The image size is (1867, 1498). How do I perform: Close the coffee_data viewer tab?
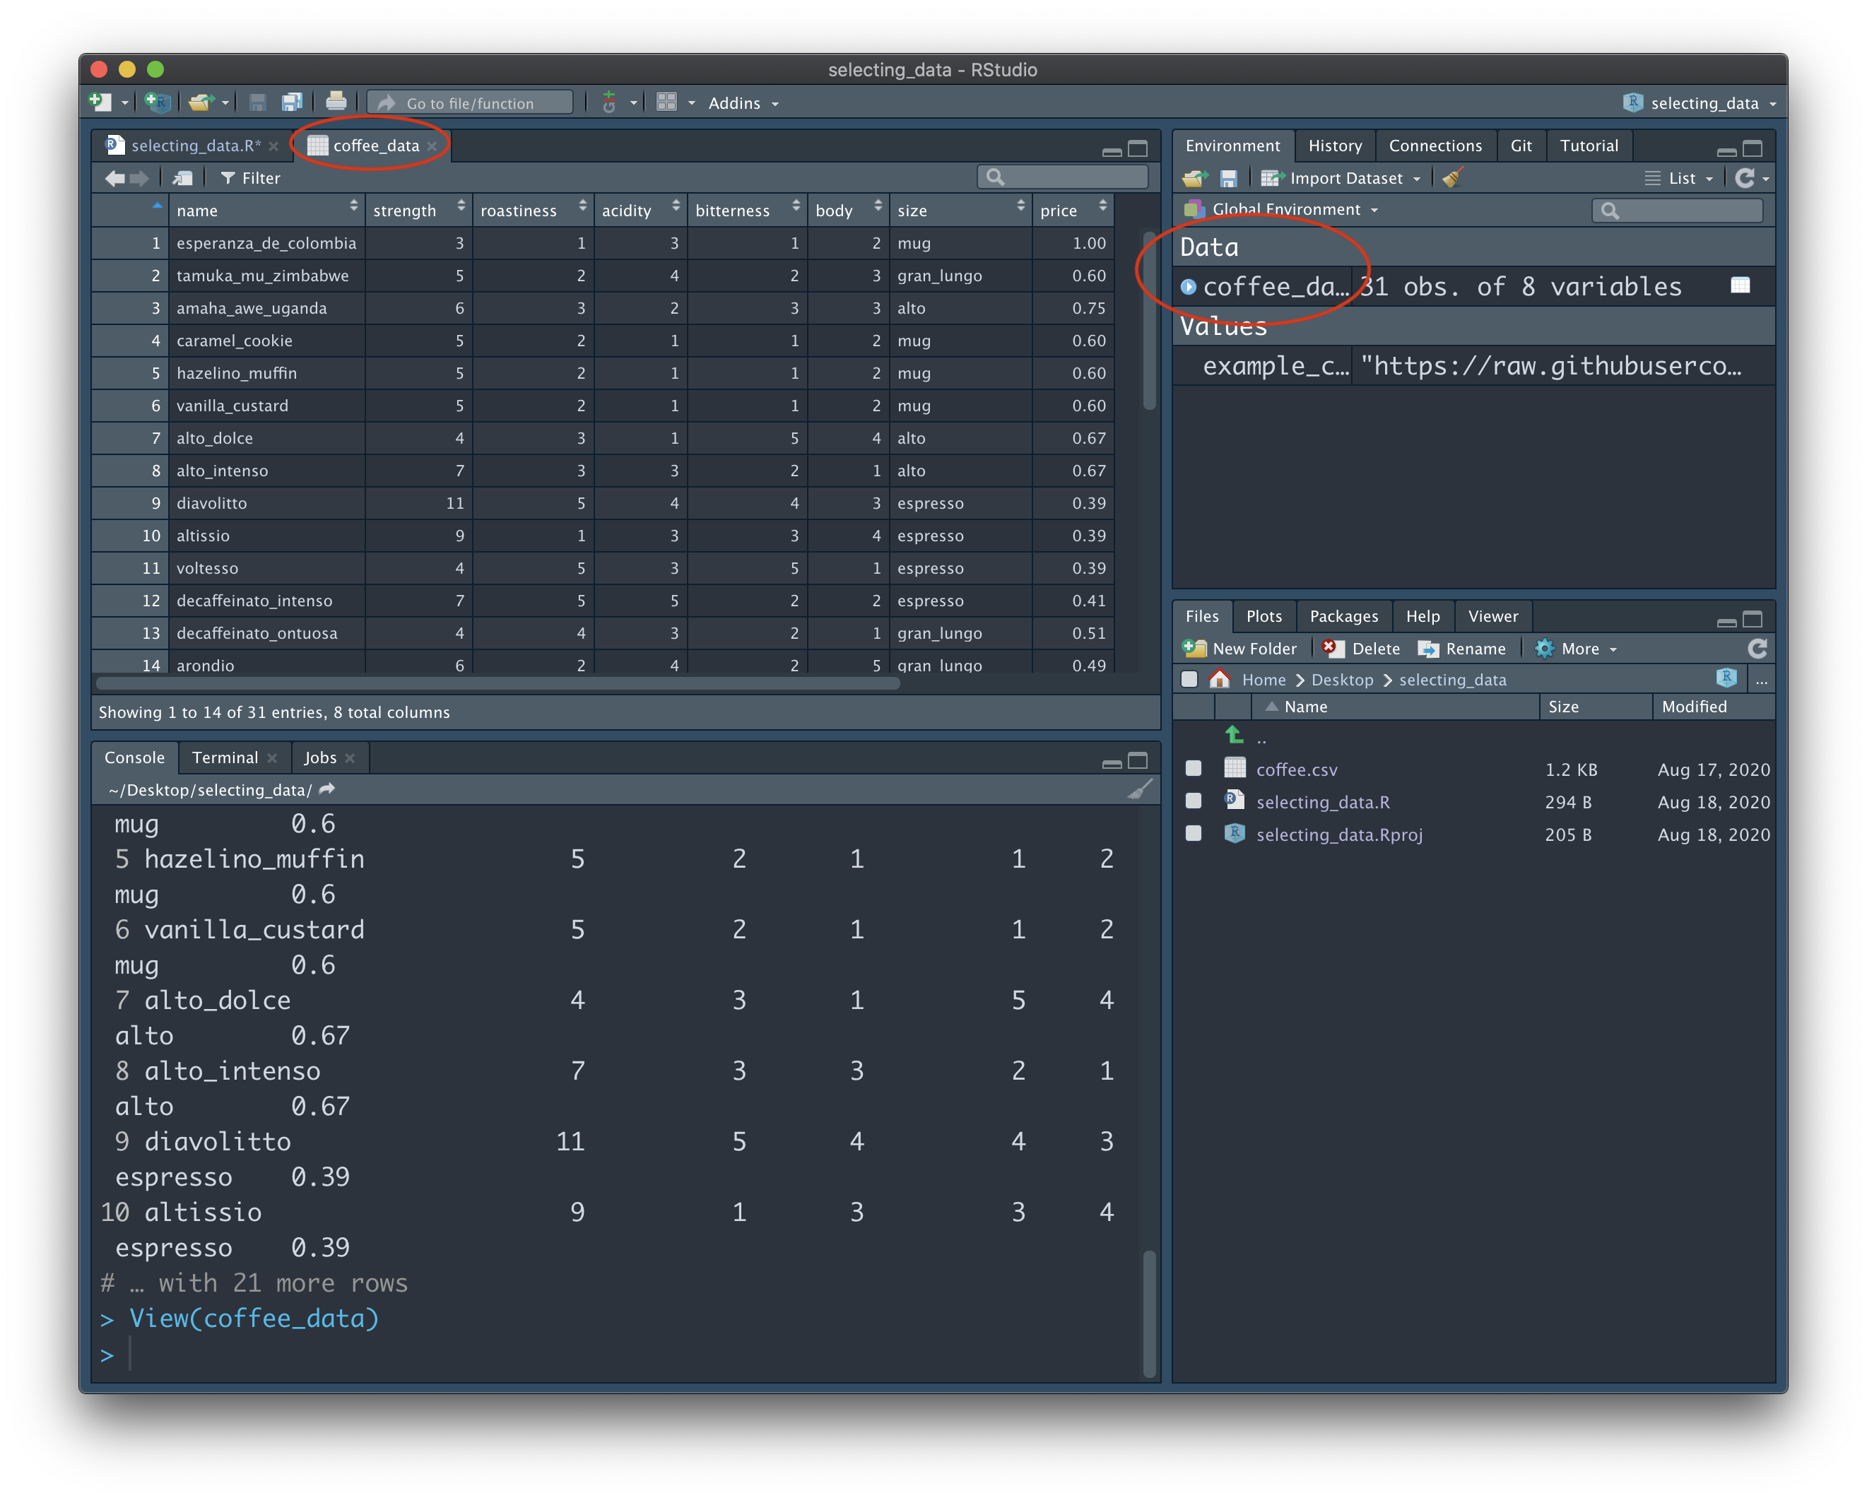[432, 146]
